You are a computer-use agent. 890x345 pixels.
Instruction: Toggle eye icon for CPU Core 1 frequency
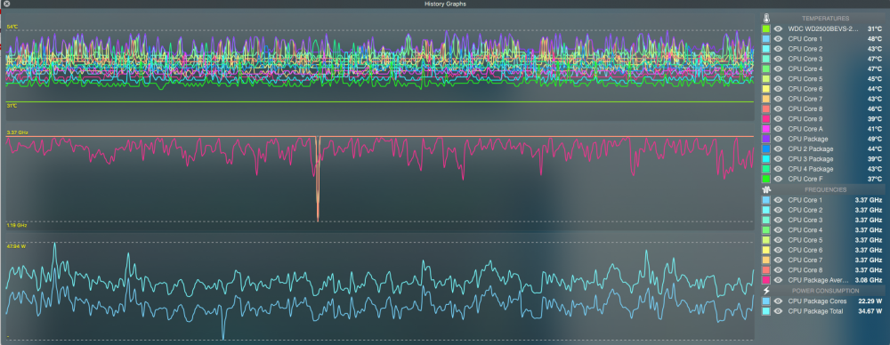click(778, 200)
